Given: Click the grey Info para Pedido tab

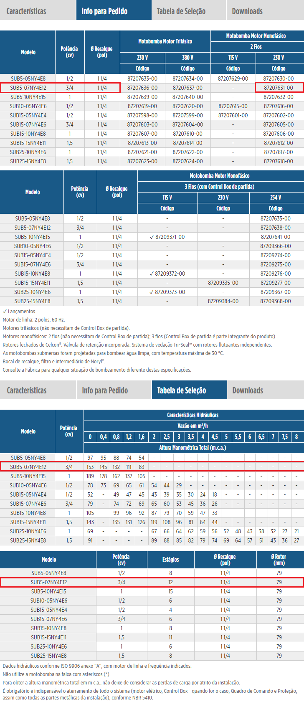Looking at the screenshot, I should click(x=105, y=390).
